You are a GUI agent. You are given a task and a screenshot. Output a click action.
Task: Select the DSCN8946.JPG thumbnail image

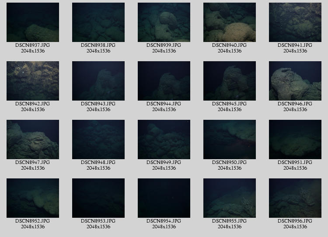(295, 81)
